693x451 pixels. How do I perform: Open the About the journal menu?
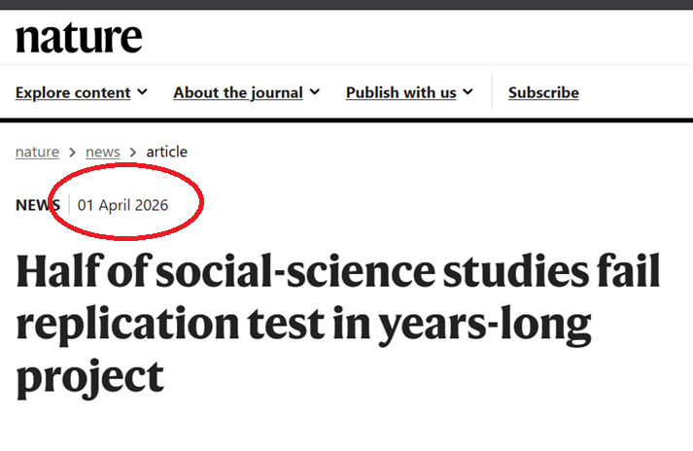pyautogui.click(x=238, y=92)
